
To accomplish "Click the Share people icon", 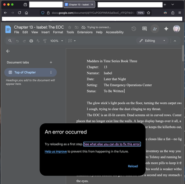I will pos(154,29).
